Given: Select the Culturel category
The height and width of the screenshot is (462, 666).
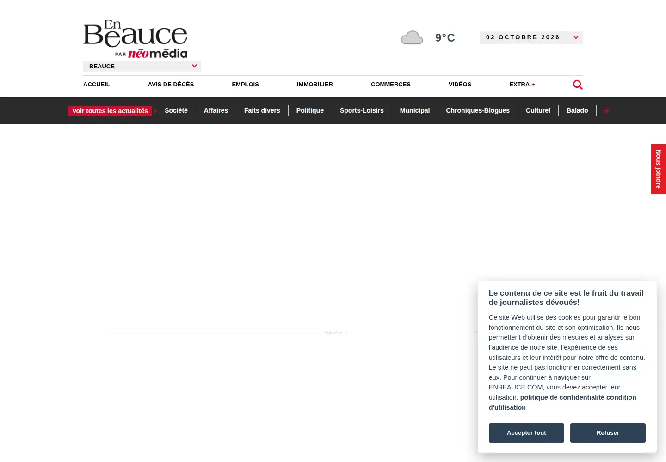Looking at the screenshot, I should click(x=538, y=110).
